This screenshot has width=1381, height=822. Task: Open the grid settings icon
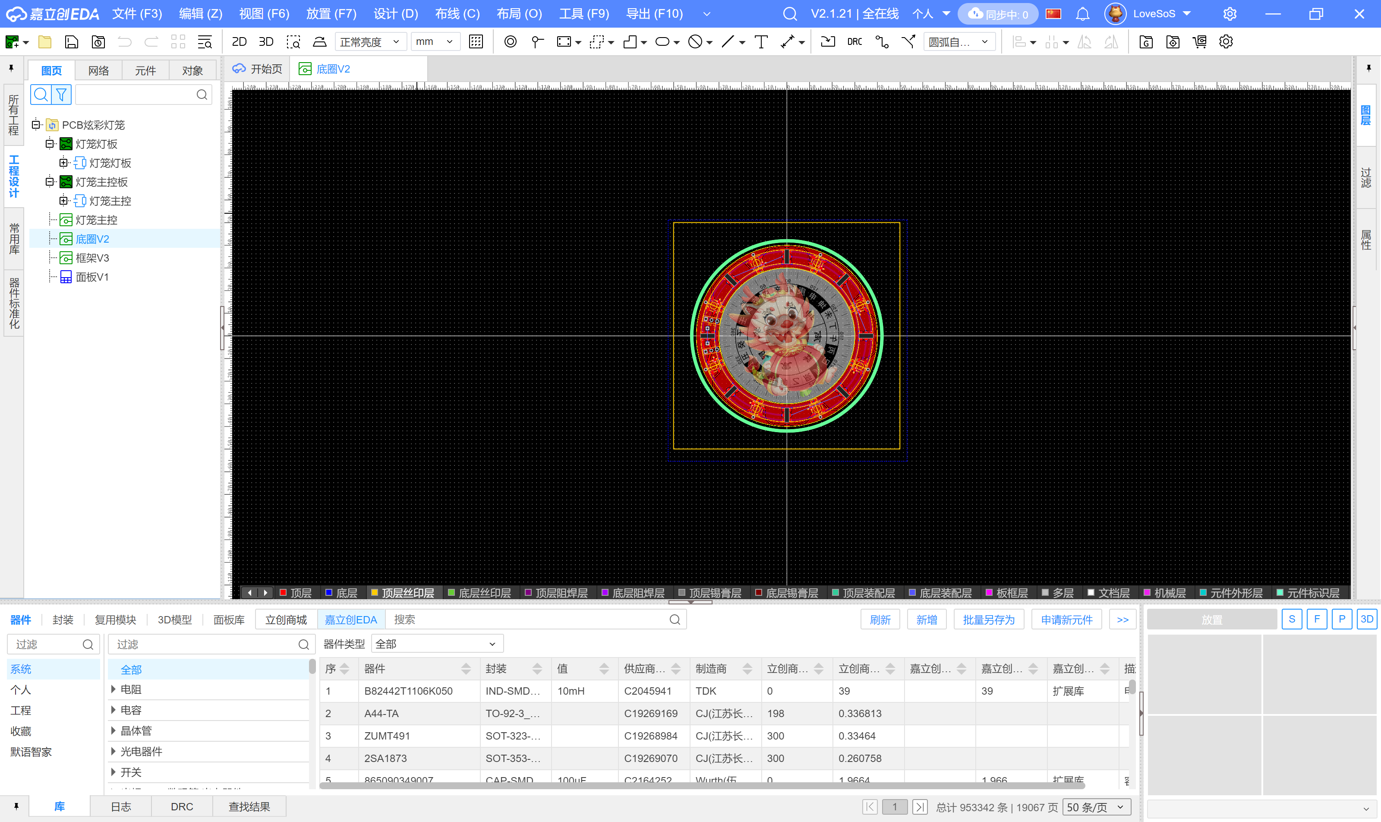click(476, 41)
